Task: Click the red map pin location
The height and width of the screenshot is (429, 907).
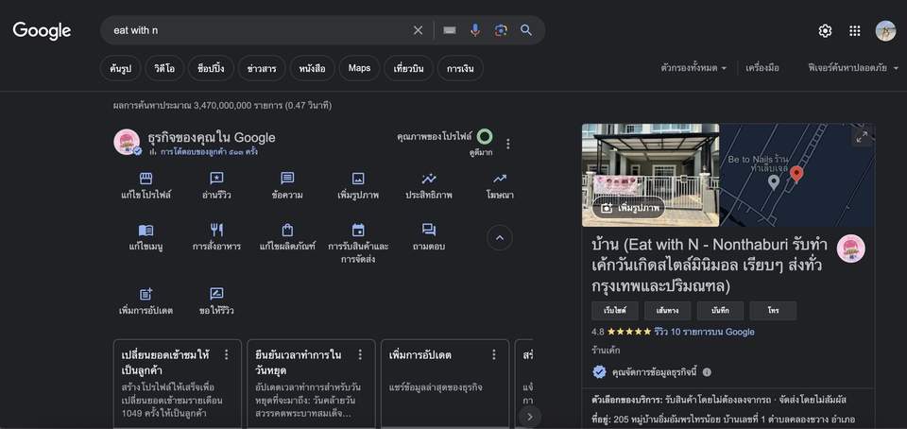Action: (x=796, y=175)
